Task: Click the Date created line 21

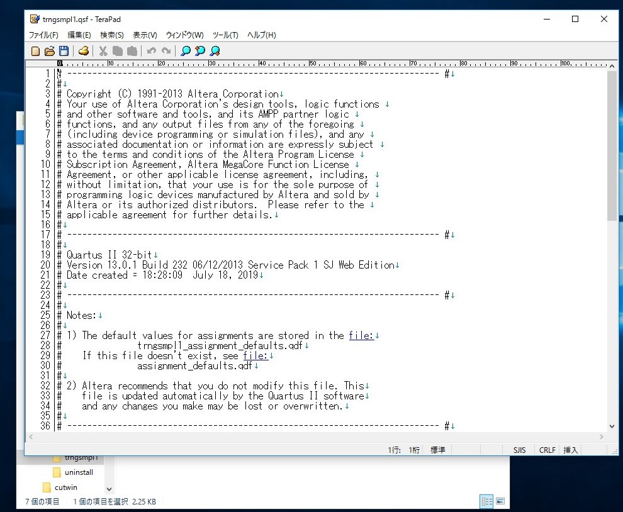Action: (x=162, y=275)
